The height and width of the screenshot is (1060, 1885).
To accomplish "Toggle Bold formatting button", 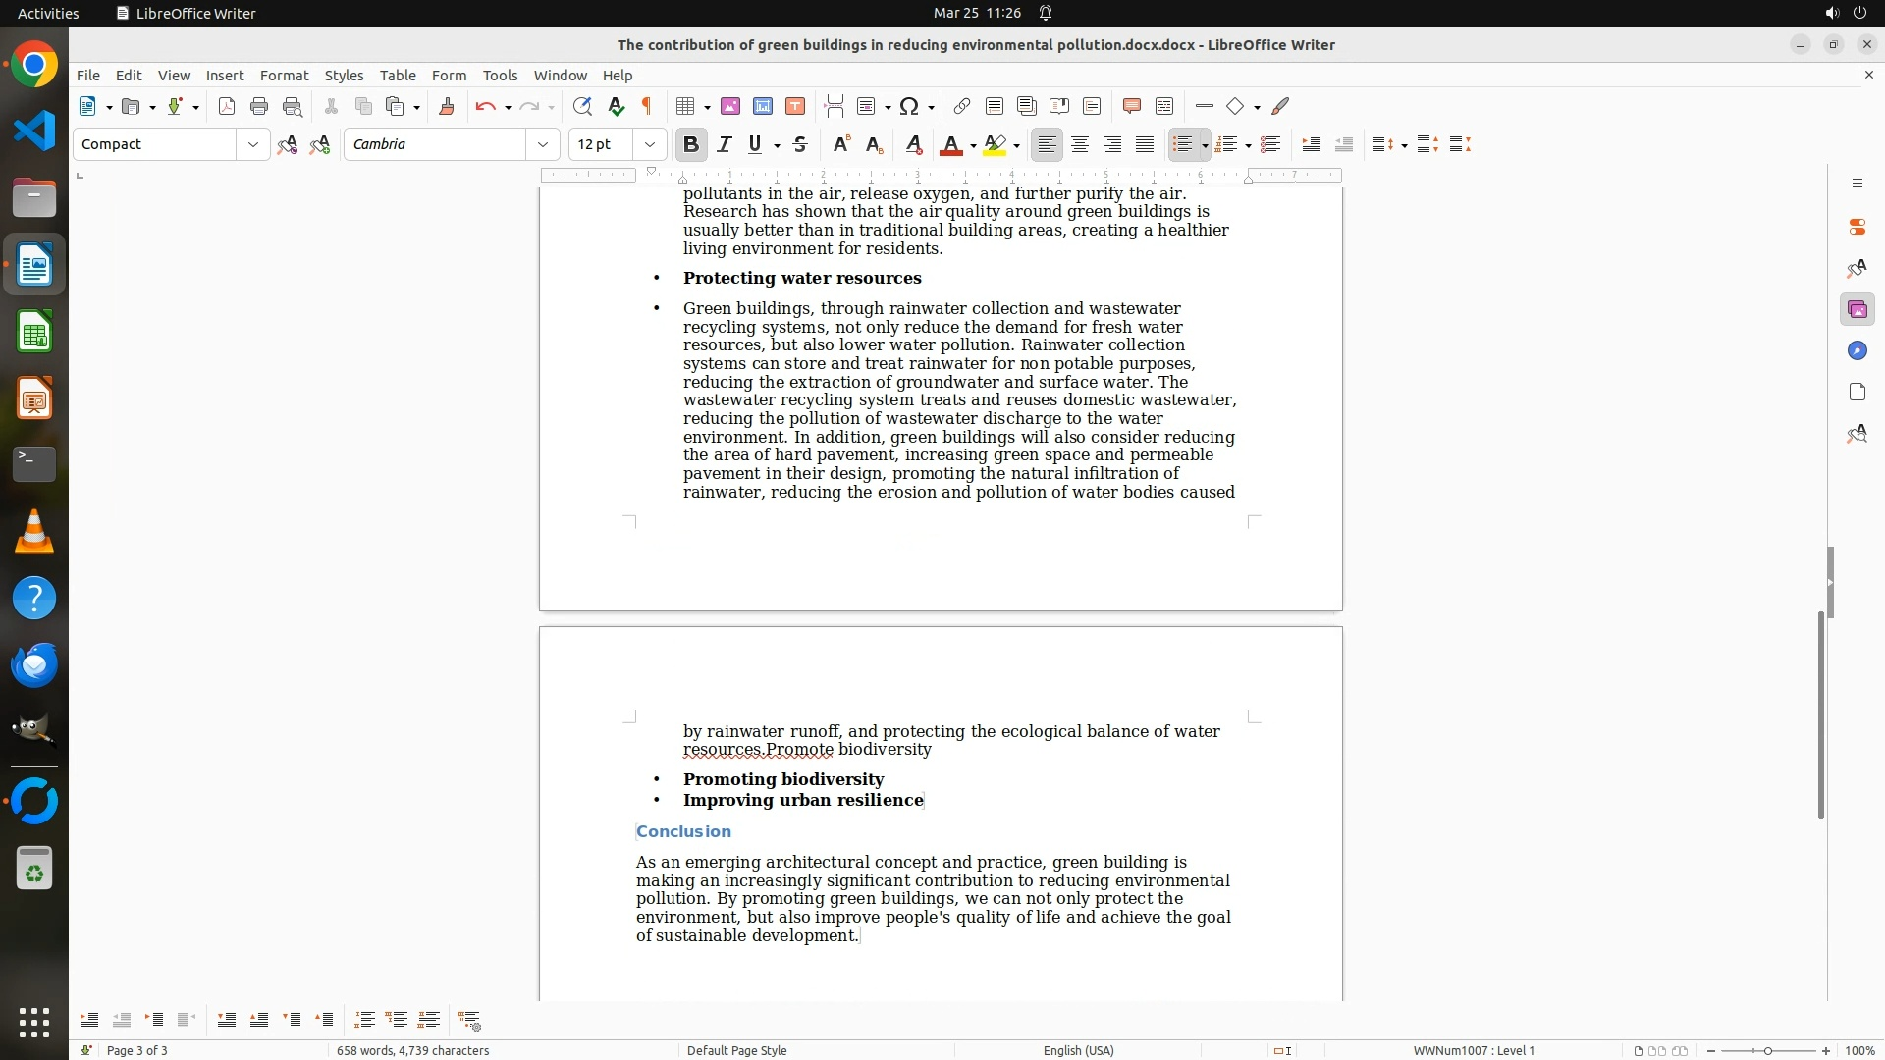I will 691,145.
